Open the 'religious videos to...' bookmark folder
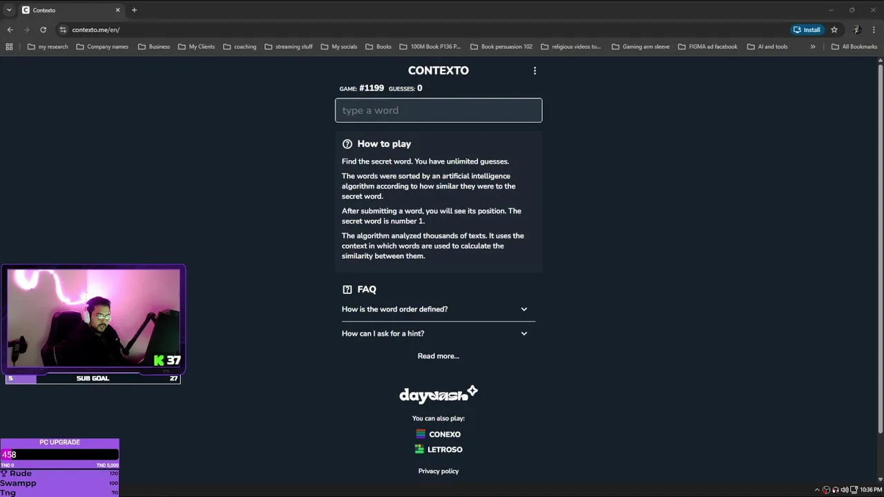Screen dimensions: 884x497 [571, 47]
